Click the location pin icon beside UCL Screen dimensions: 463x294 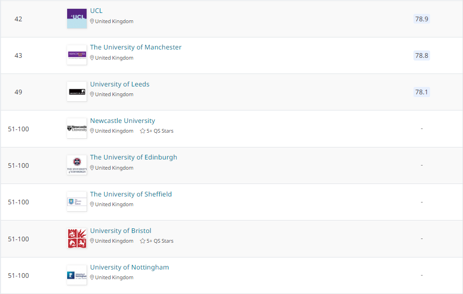tap(92, 21)
